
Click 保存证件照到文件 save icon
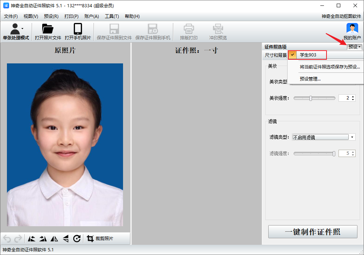pyautogui.click(x=114, y=29)
